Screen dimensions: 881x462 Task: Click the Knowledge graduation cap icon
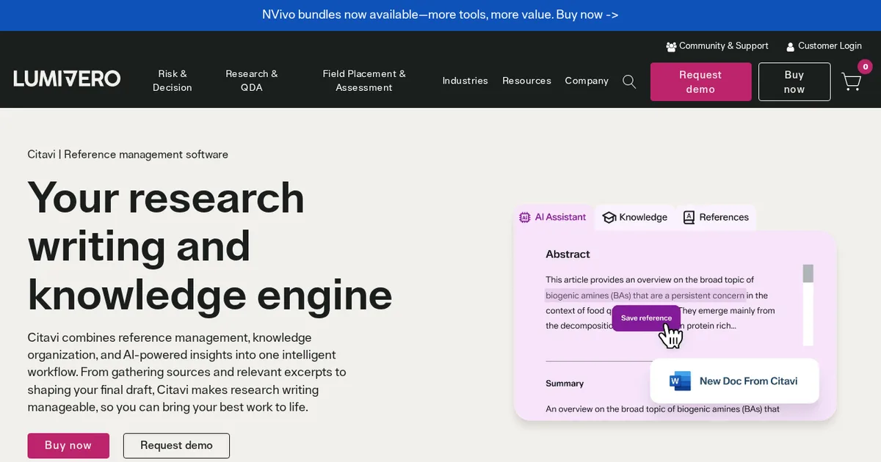point(609,217)
